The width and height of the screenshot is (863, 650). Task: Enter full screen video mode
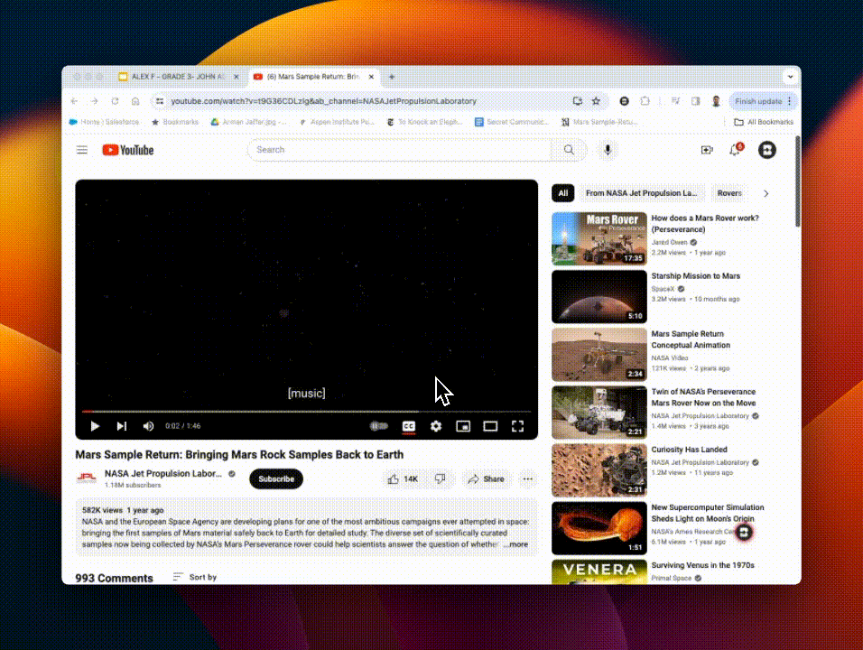(x=518, y=426)
